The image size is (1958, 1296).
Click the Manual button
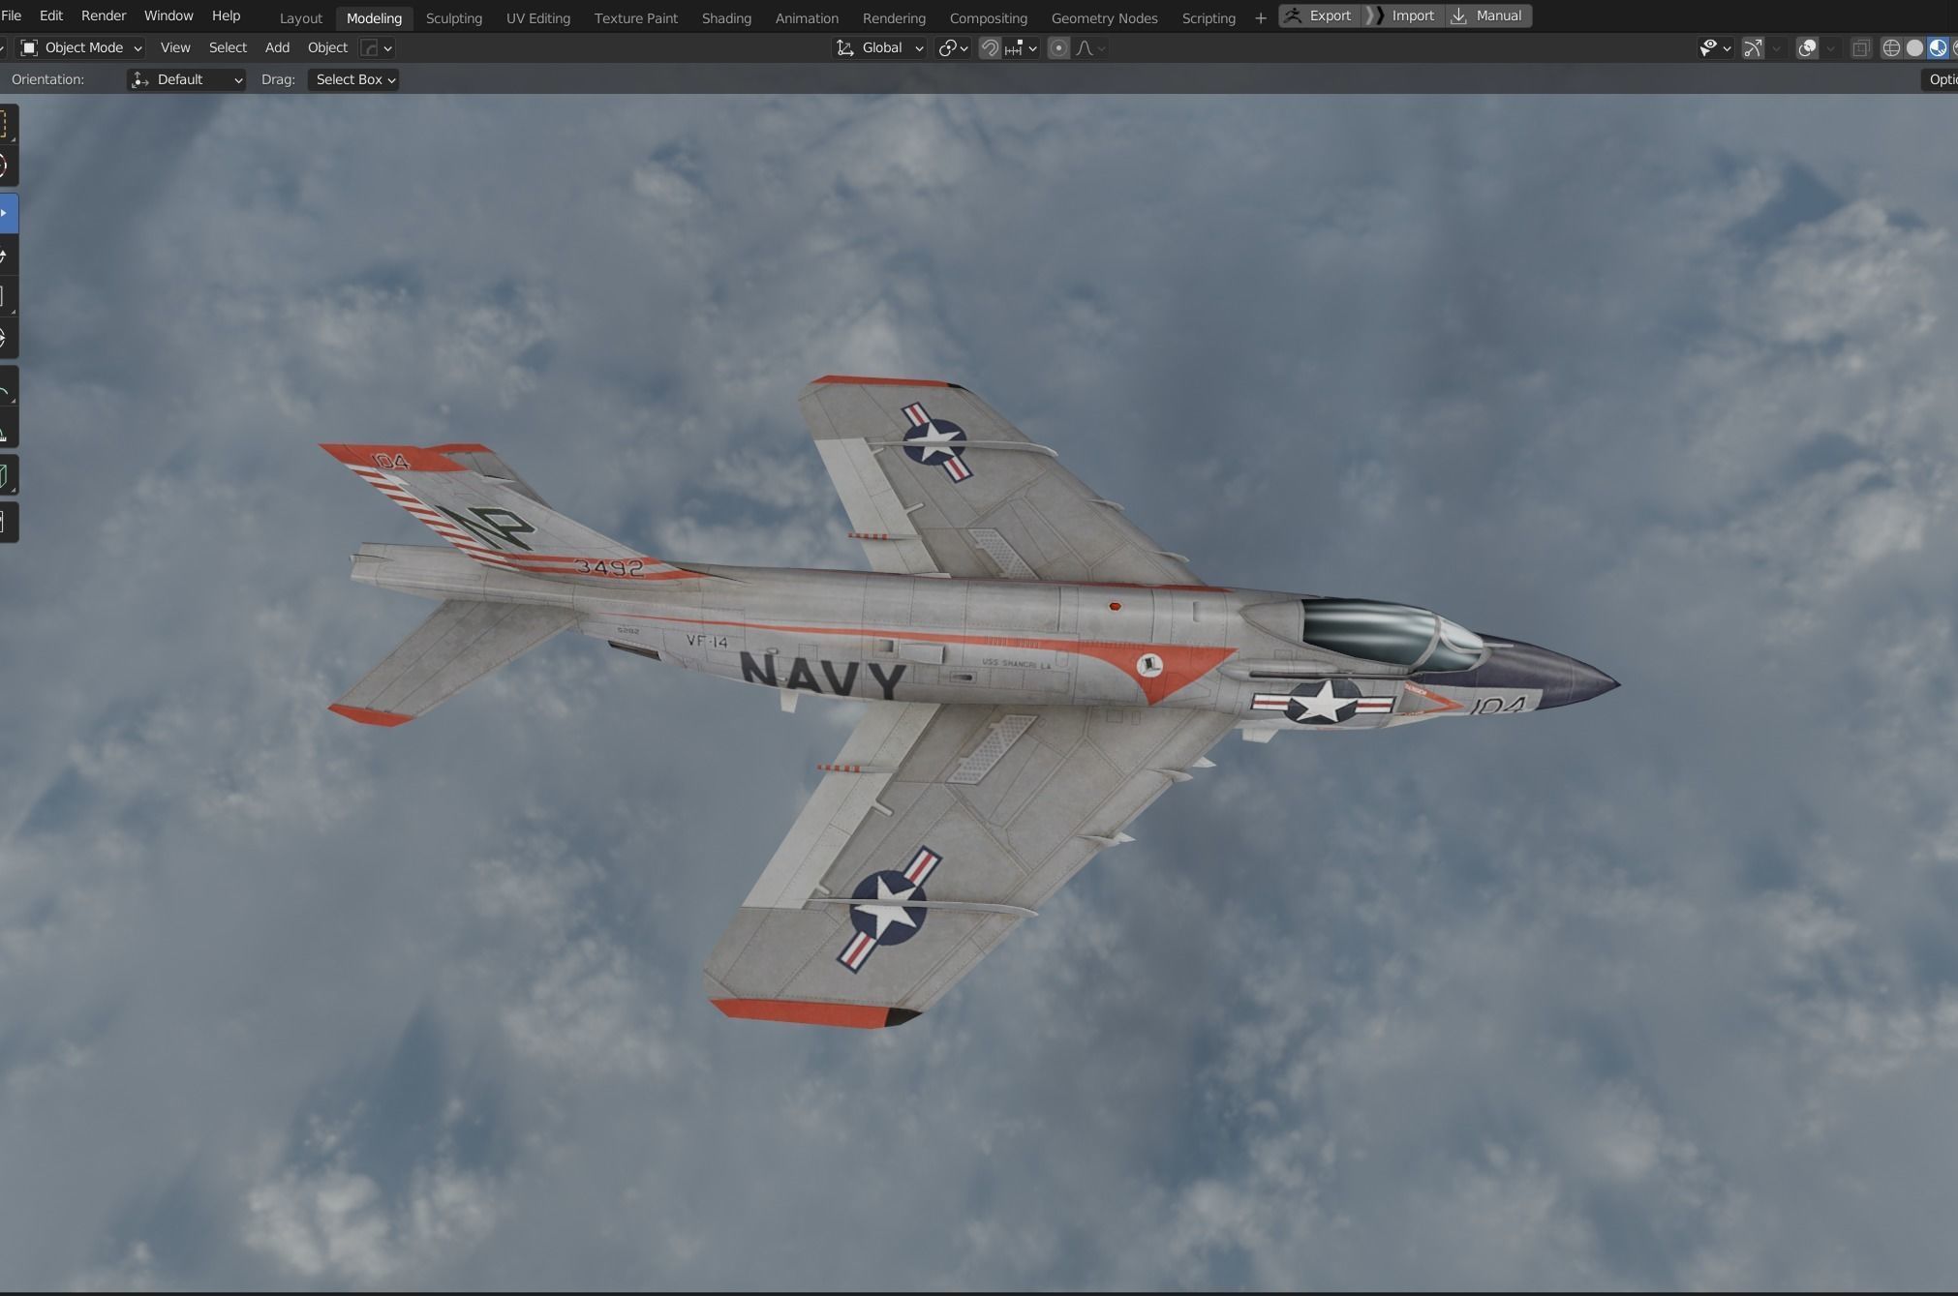[1488, 15]
